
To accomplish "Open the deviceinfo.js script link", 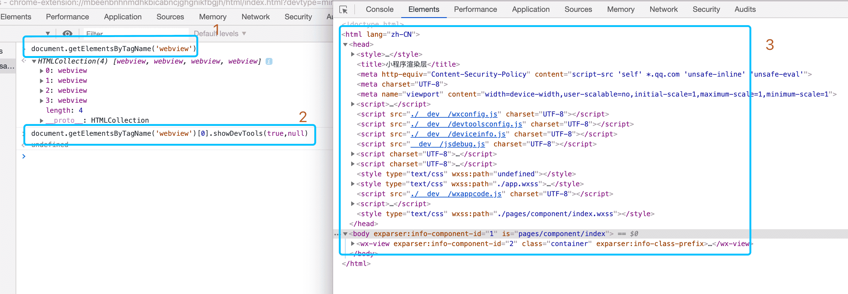I will point(458,134).
